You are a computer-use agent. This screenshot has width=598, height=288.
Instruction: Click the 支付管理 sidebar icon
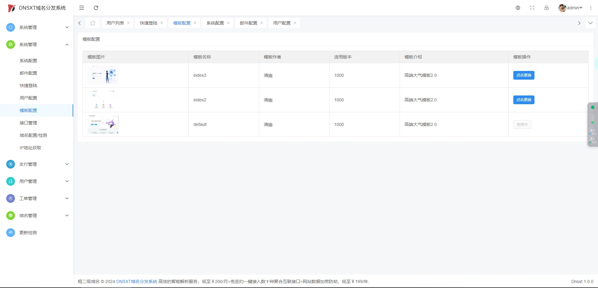[x=11, y=164]
